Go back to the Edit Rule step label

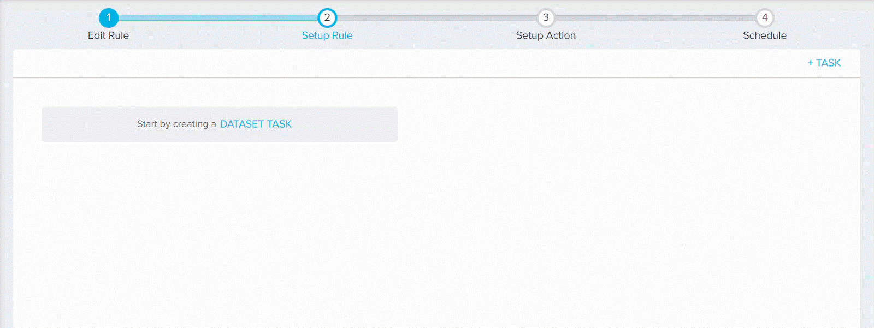pyautogui.click(x=108, y=35)
